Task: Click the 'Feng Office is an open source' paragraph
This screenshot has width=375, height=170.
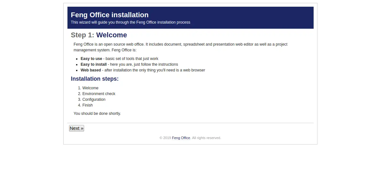Action: click(x=181, y=47)
